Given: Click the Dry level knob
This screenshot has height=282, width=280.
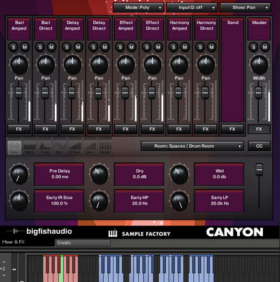Looking at the screenshot, I should click(99, 174).
